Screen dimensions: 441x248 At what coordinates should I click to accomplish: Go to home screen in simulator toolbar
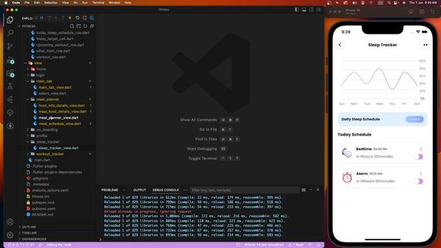click(x=411, y=12)
